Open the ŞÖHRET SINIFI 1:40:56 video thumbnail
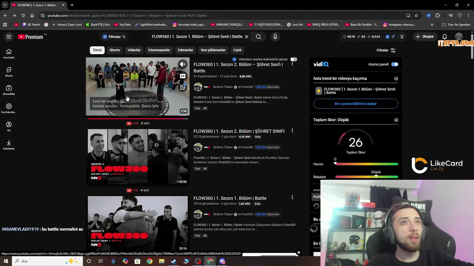 point(138,157)
